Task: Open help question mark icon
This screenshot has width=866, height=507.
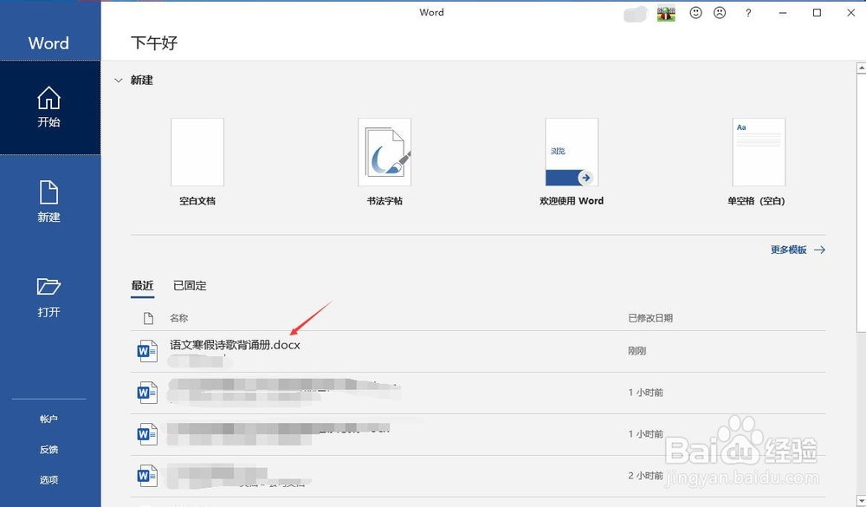Action: click(748, 13)
